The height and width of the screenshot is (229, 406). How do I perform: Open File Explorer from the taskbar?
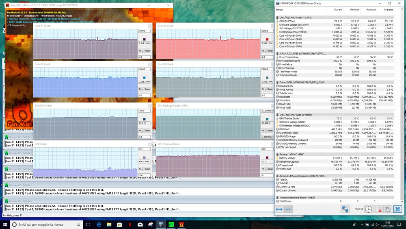(x=109, y=225)
